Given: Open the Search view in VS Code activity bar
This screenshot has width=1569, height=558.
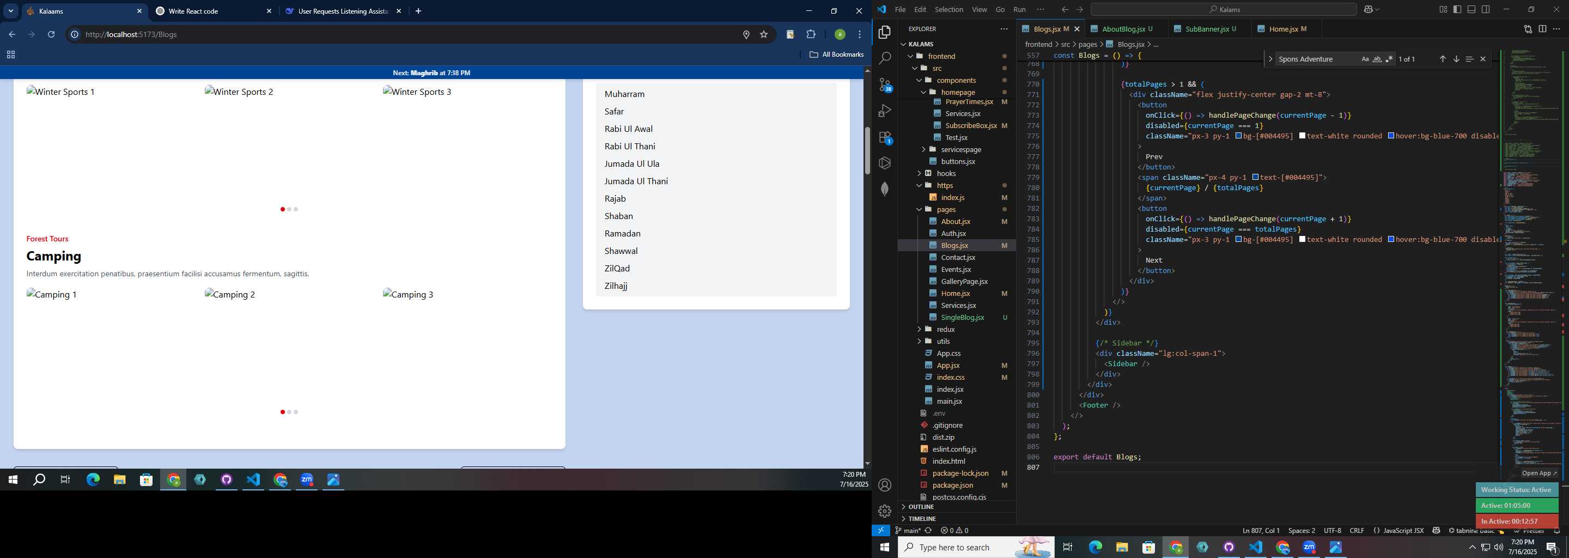Looking at the screenshot, I should 885,58.
